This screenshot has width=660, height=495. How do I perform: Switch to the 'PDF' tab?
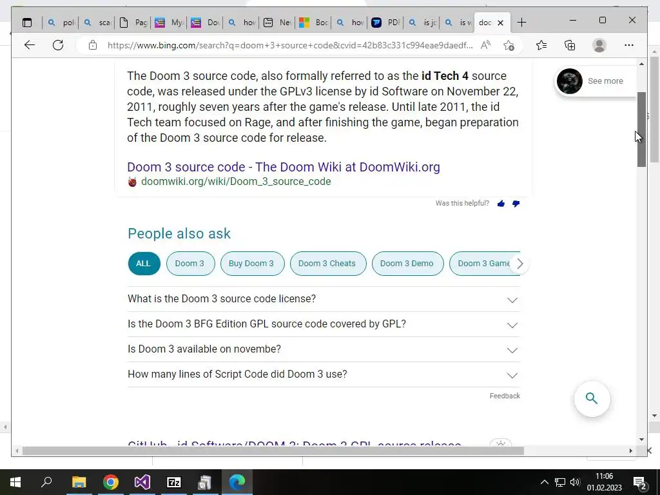point(386,23)
